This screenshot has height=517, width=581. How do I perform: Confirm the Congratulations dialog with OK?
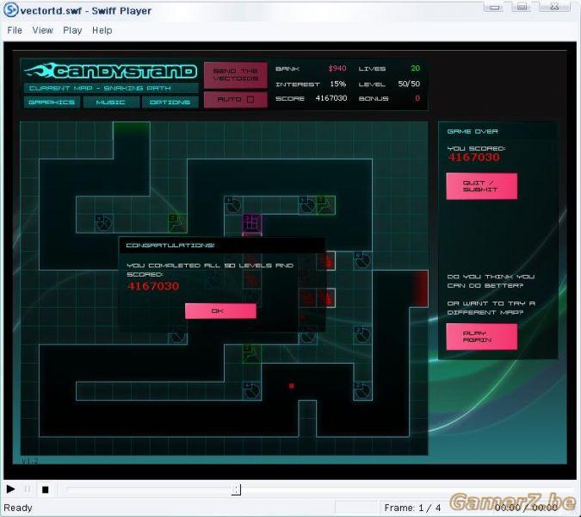220,311
